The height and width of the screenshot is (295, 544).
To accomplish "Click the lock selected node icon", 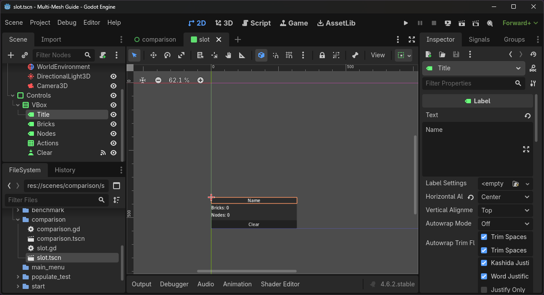I will tap(322, 55).
